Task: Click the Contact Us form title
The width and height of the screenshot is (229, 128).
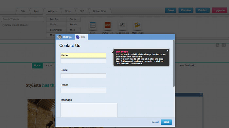Action: (70, 46)
